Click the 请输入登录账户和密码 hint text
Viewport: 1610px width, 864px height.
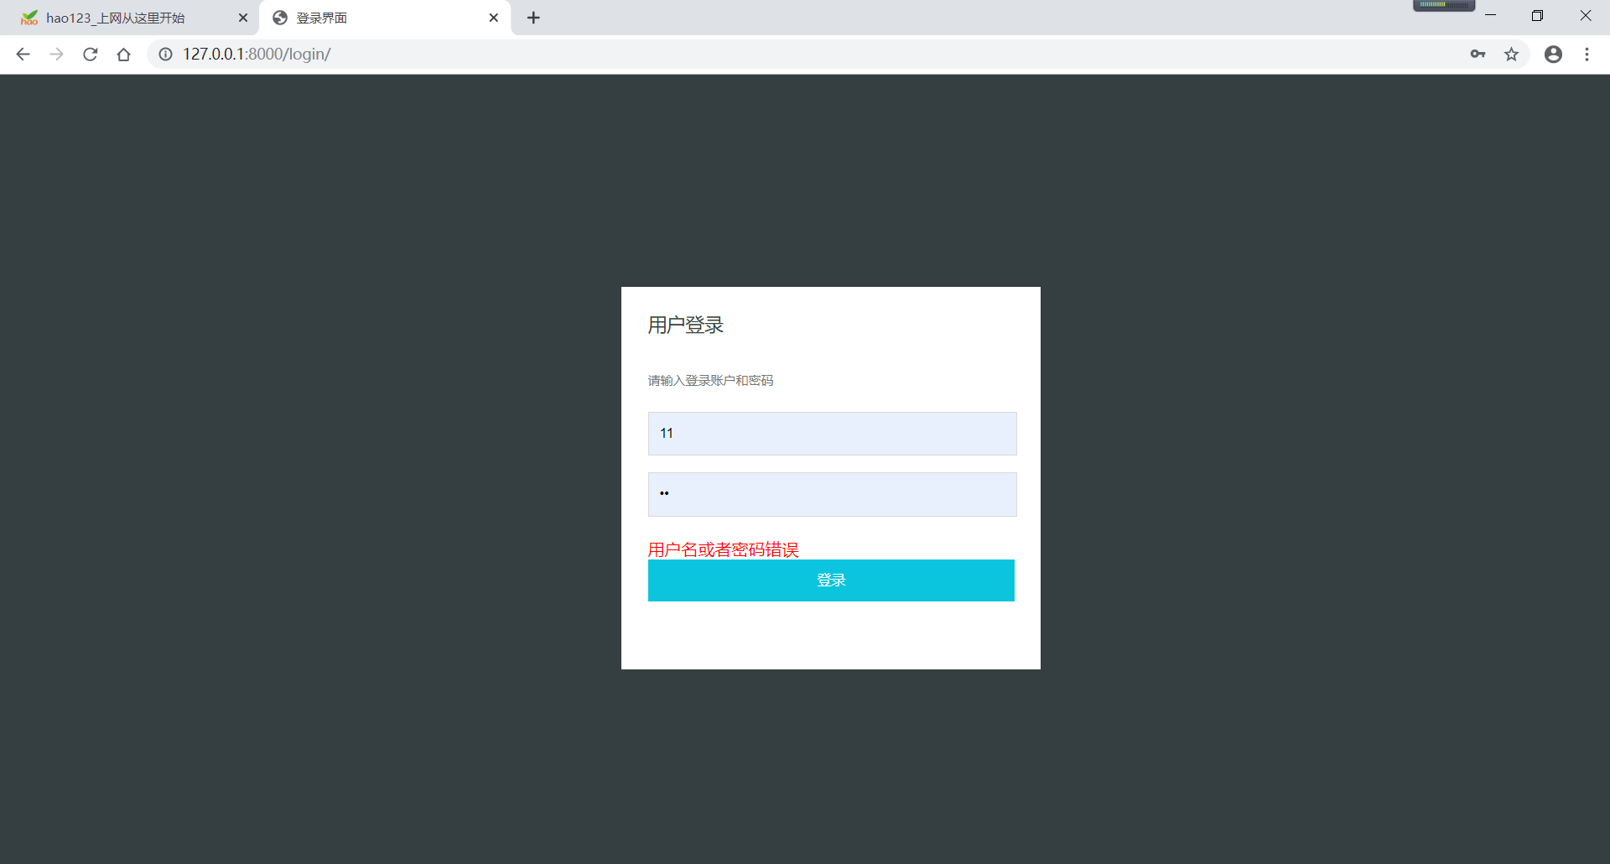click(710, 381)
